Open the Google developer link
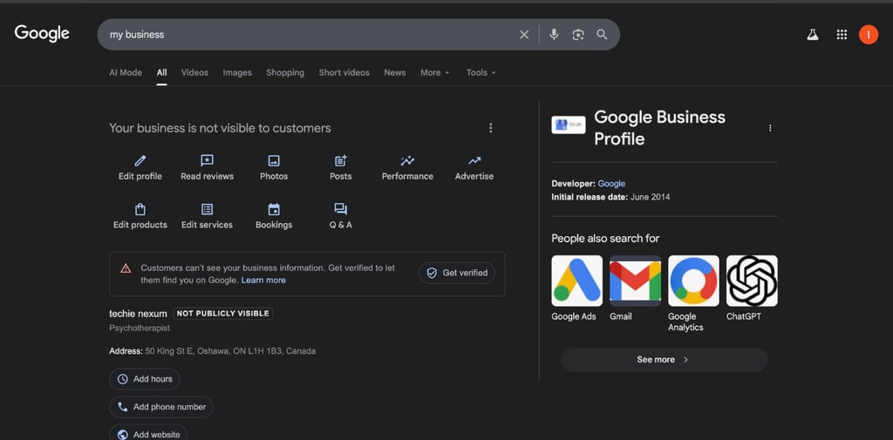Image resolution: width=893 pixels, height=440 pixels. 611,184
